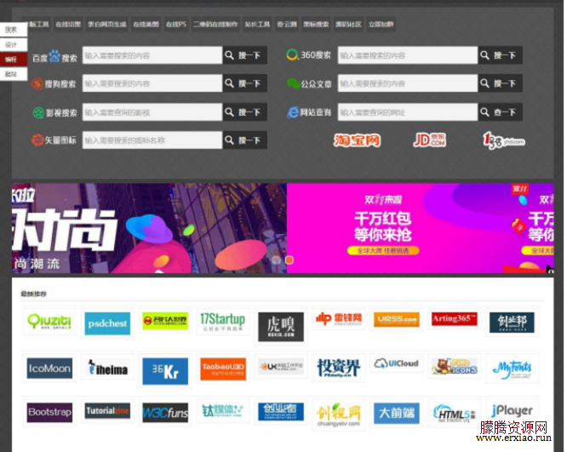Click 查一下 button for 网站查询
567x452 pixels.
tap(500, 112)
